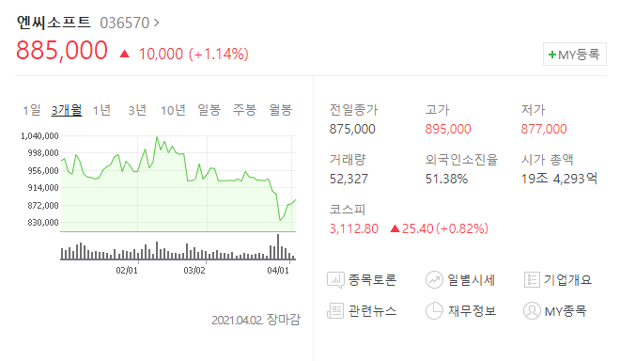Open the 재무정보 financial info pie icon
This screenshot has width=620, height=361.
click(434, 311)
